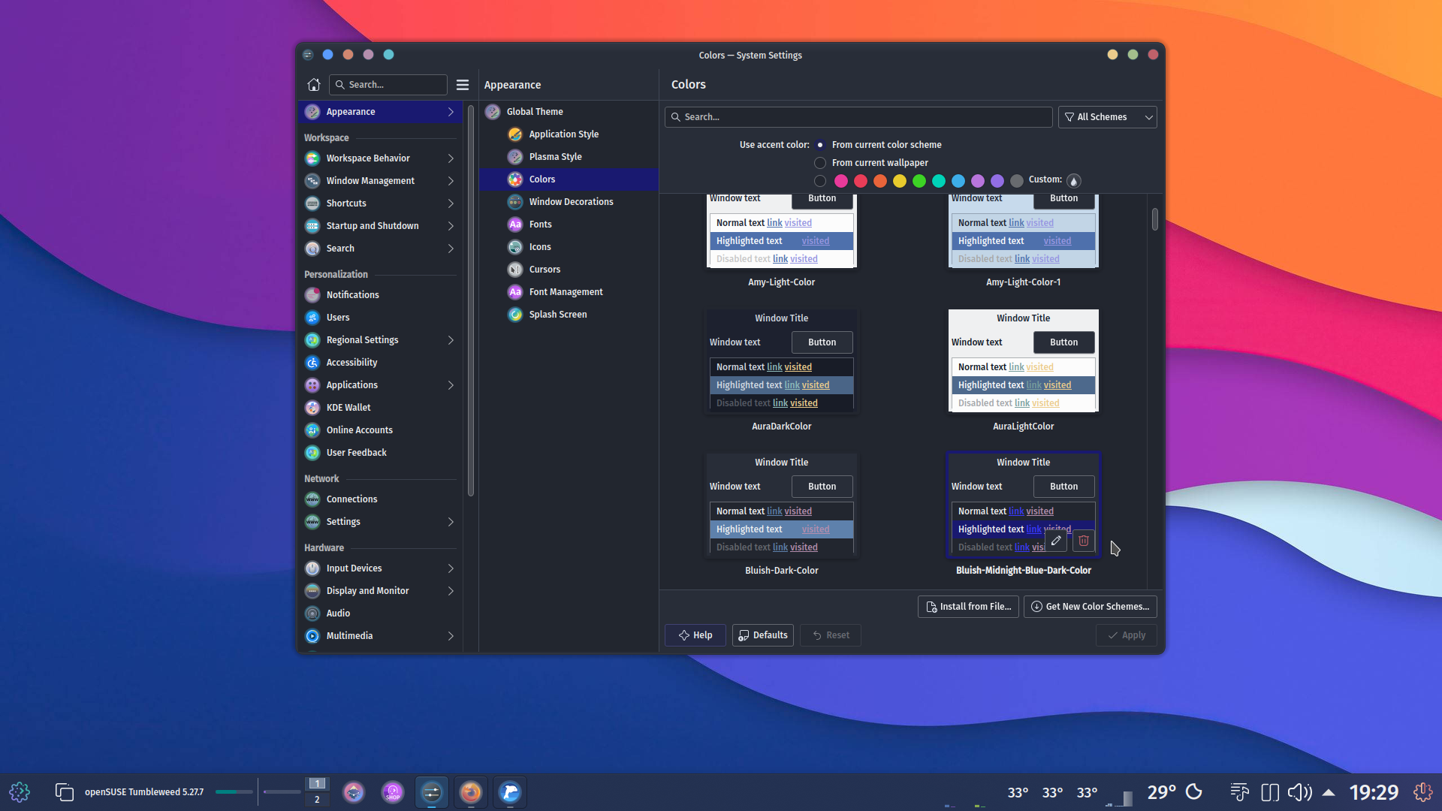Open the volume control in system tray

[1299, 792]
